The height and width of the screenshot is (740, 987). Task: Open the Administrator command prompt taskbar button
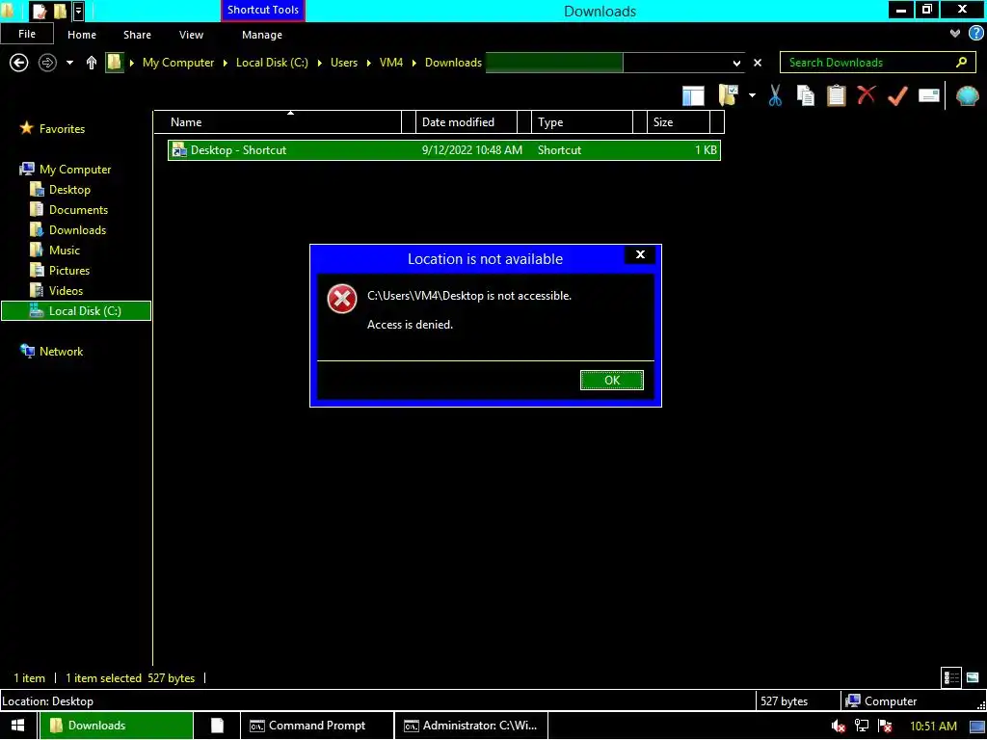click(470, 726)
